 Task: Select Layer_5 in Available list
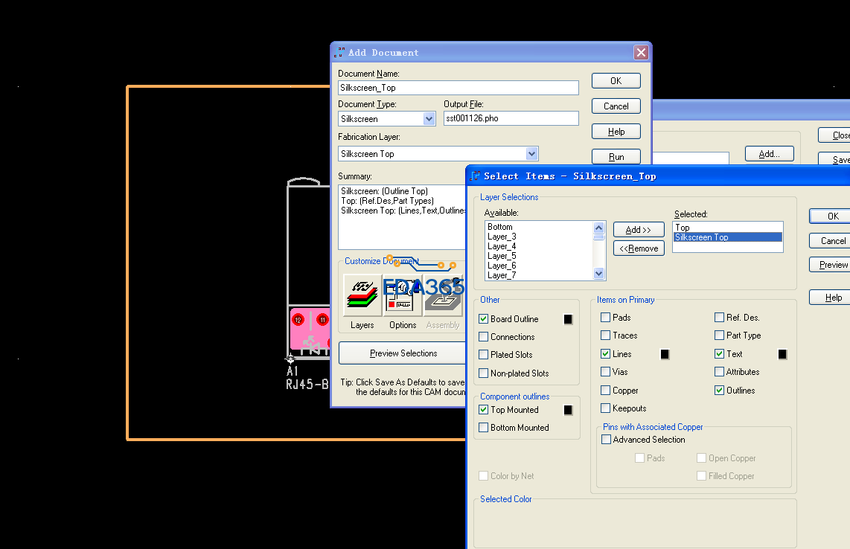502,256
